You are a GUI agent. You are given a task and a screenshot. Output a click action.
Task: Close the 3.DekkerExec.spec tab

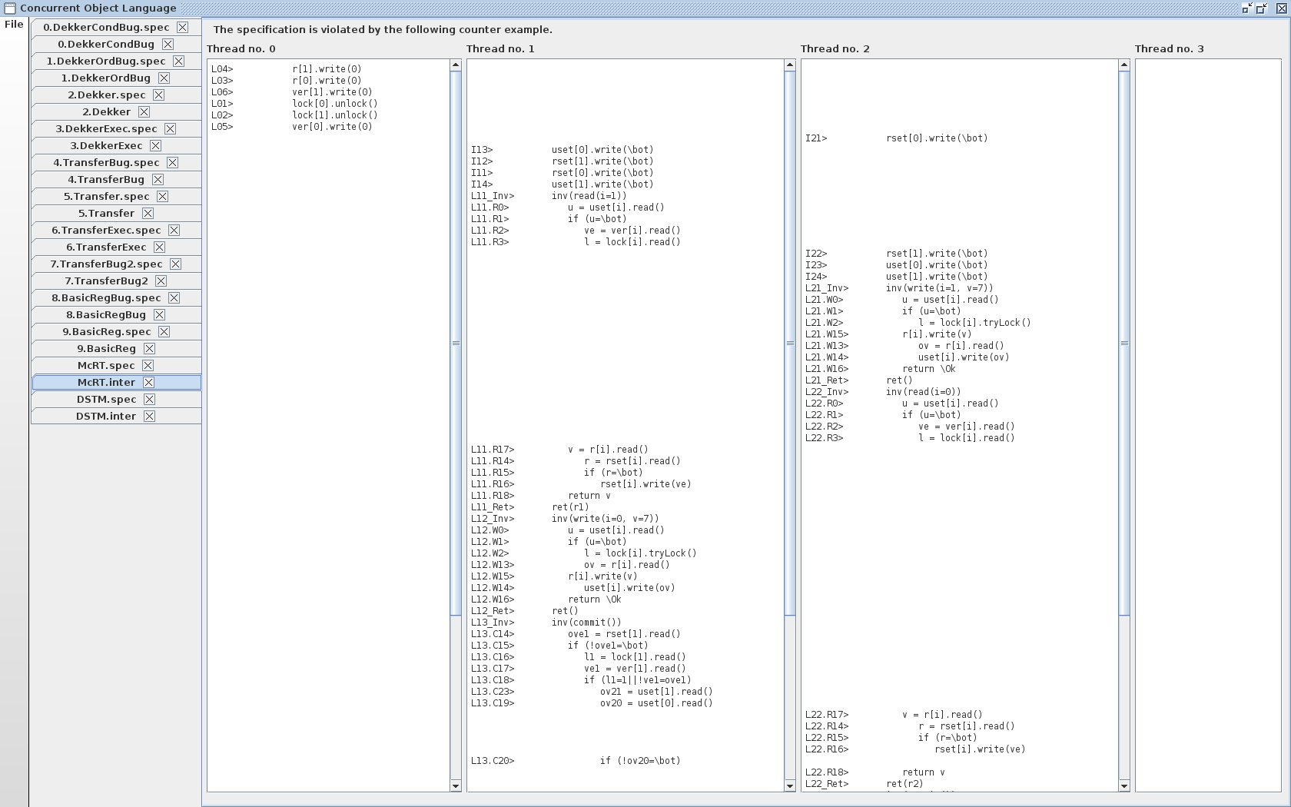point(170,128)
